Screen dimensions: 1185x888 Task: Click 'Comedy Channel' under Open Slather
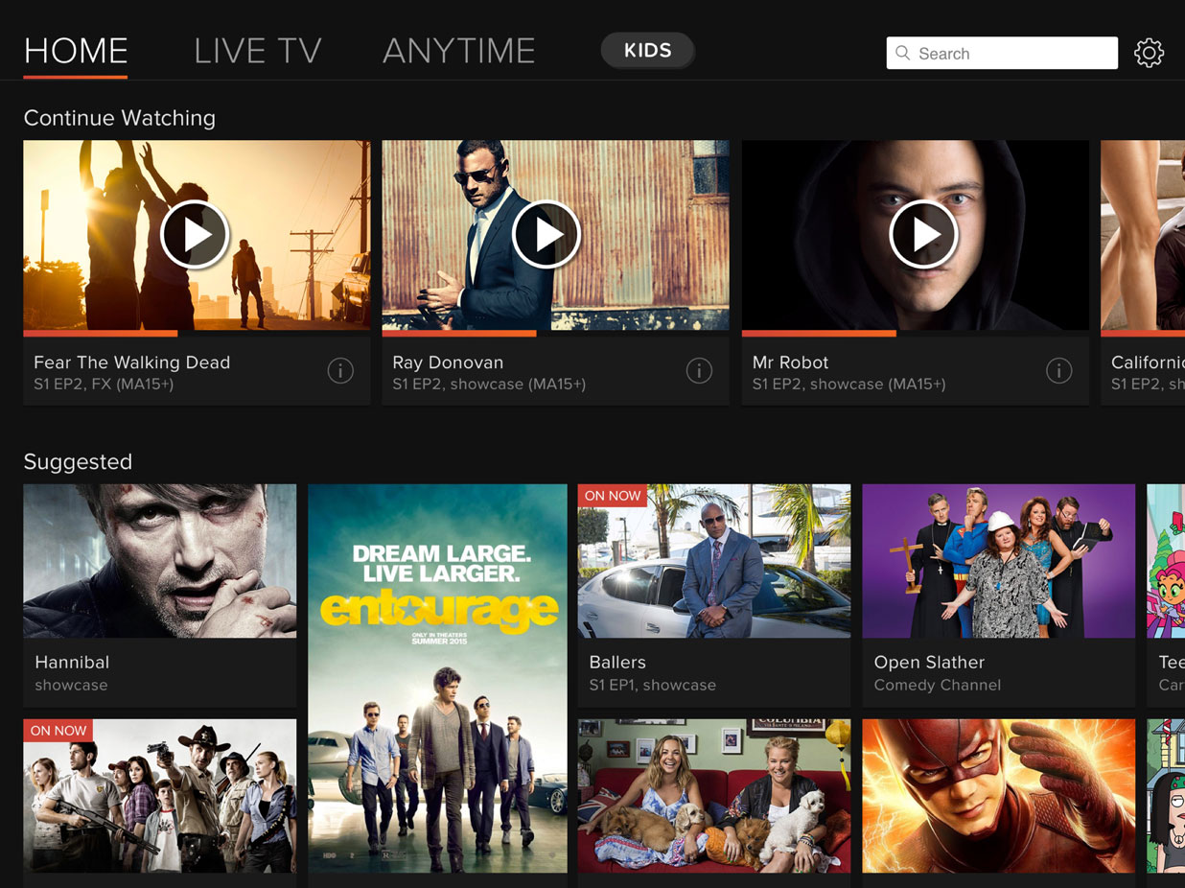coord(938,685)
